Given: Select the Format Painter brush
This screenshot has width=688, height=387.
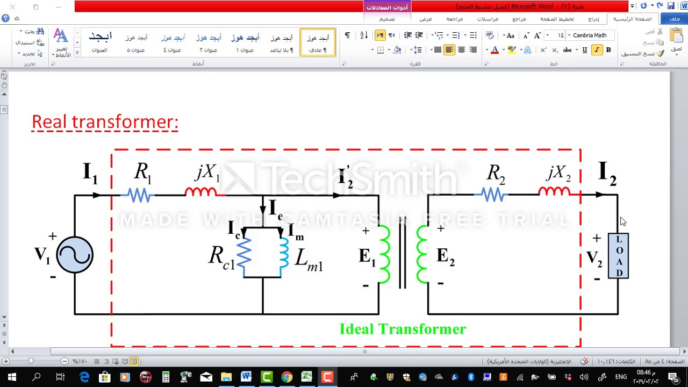Looking at the screenshot, I should point(660,54).
